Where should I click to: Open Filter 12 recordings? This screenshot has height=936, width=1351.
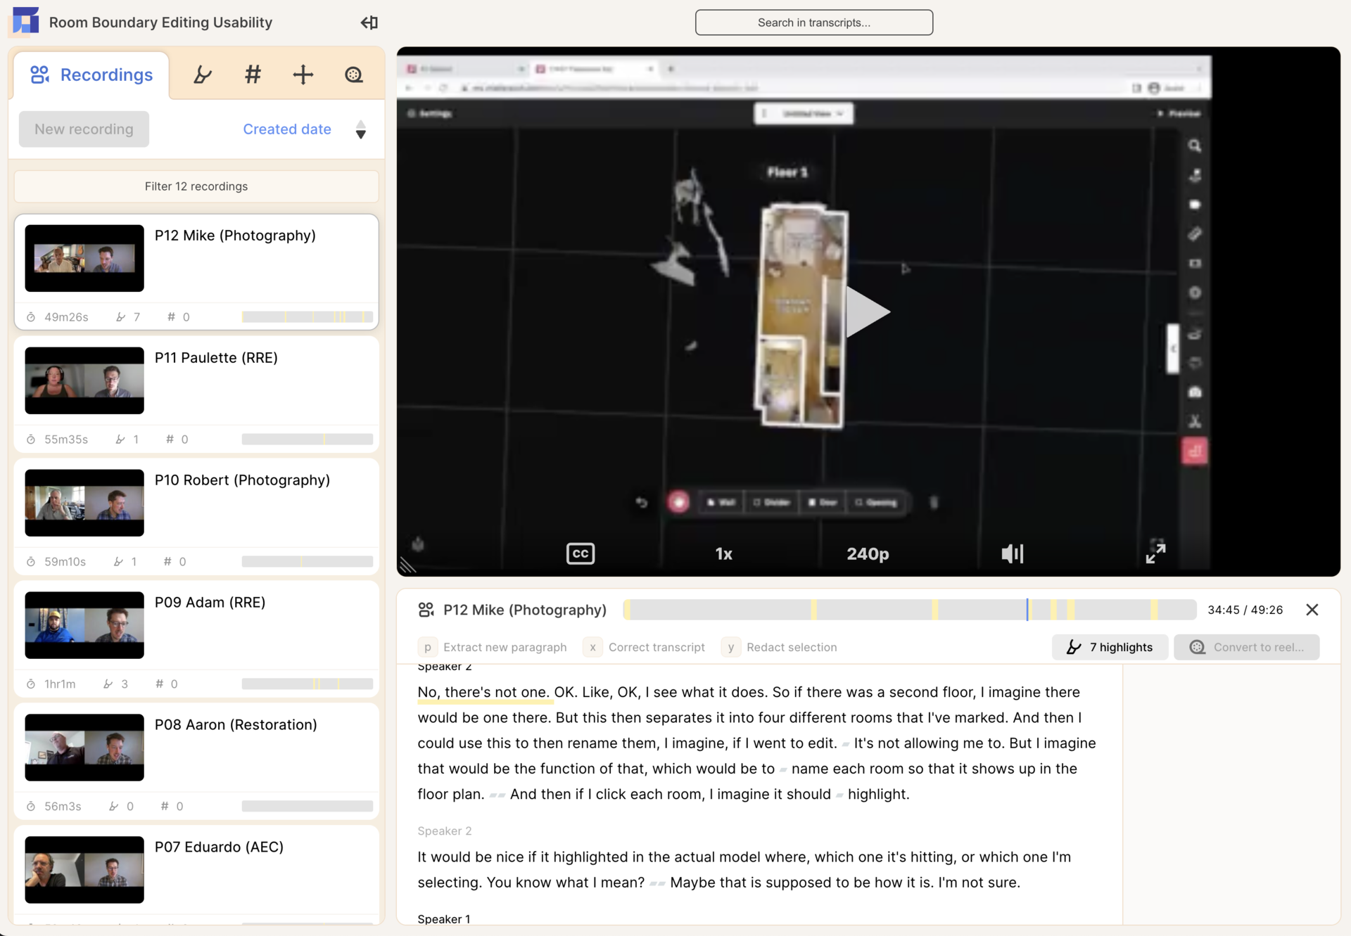coord(196,186)
